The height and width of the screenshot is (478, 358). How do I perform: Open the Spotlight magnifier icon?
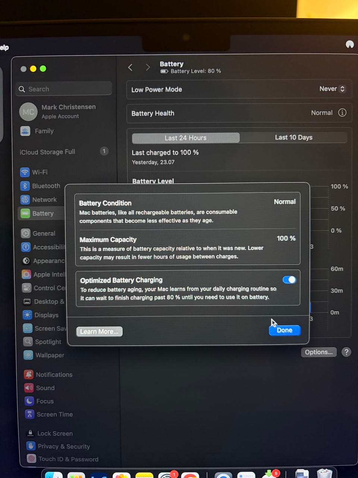pos(28,342)
